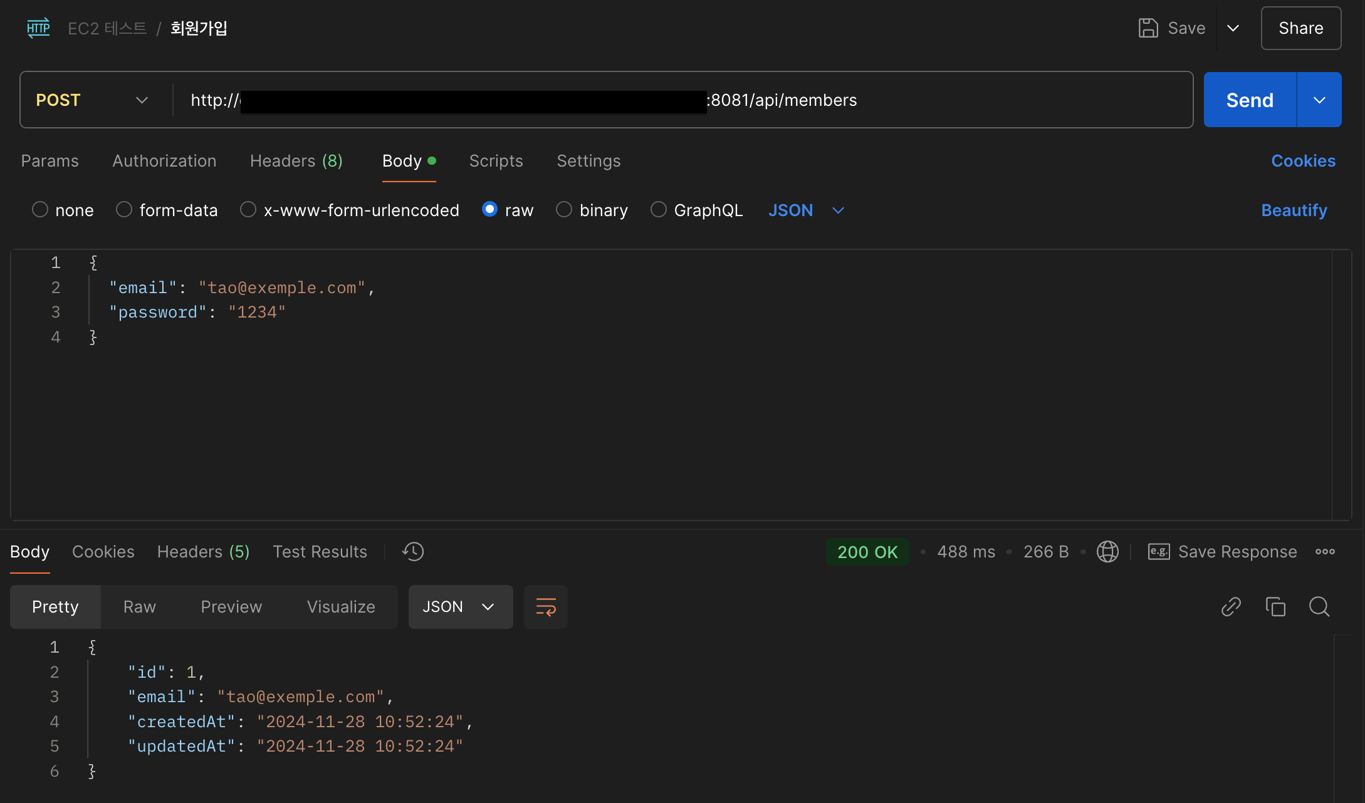
Task: Open the three-dots response options
Action: pos(1325,552)
